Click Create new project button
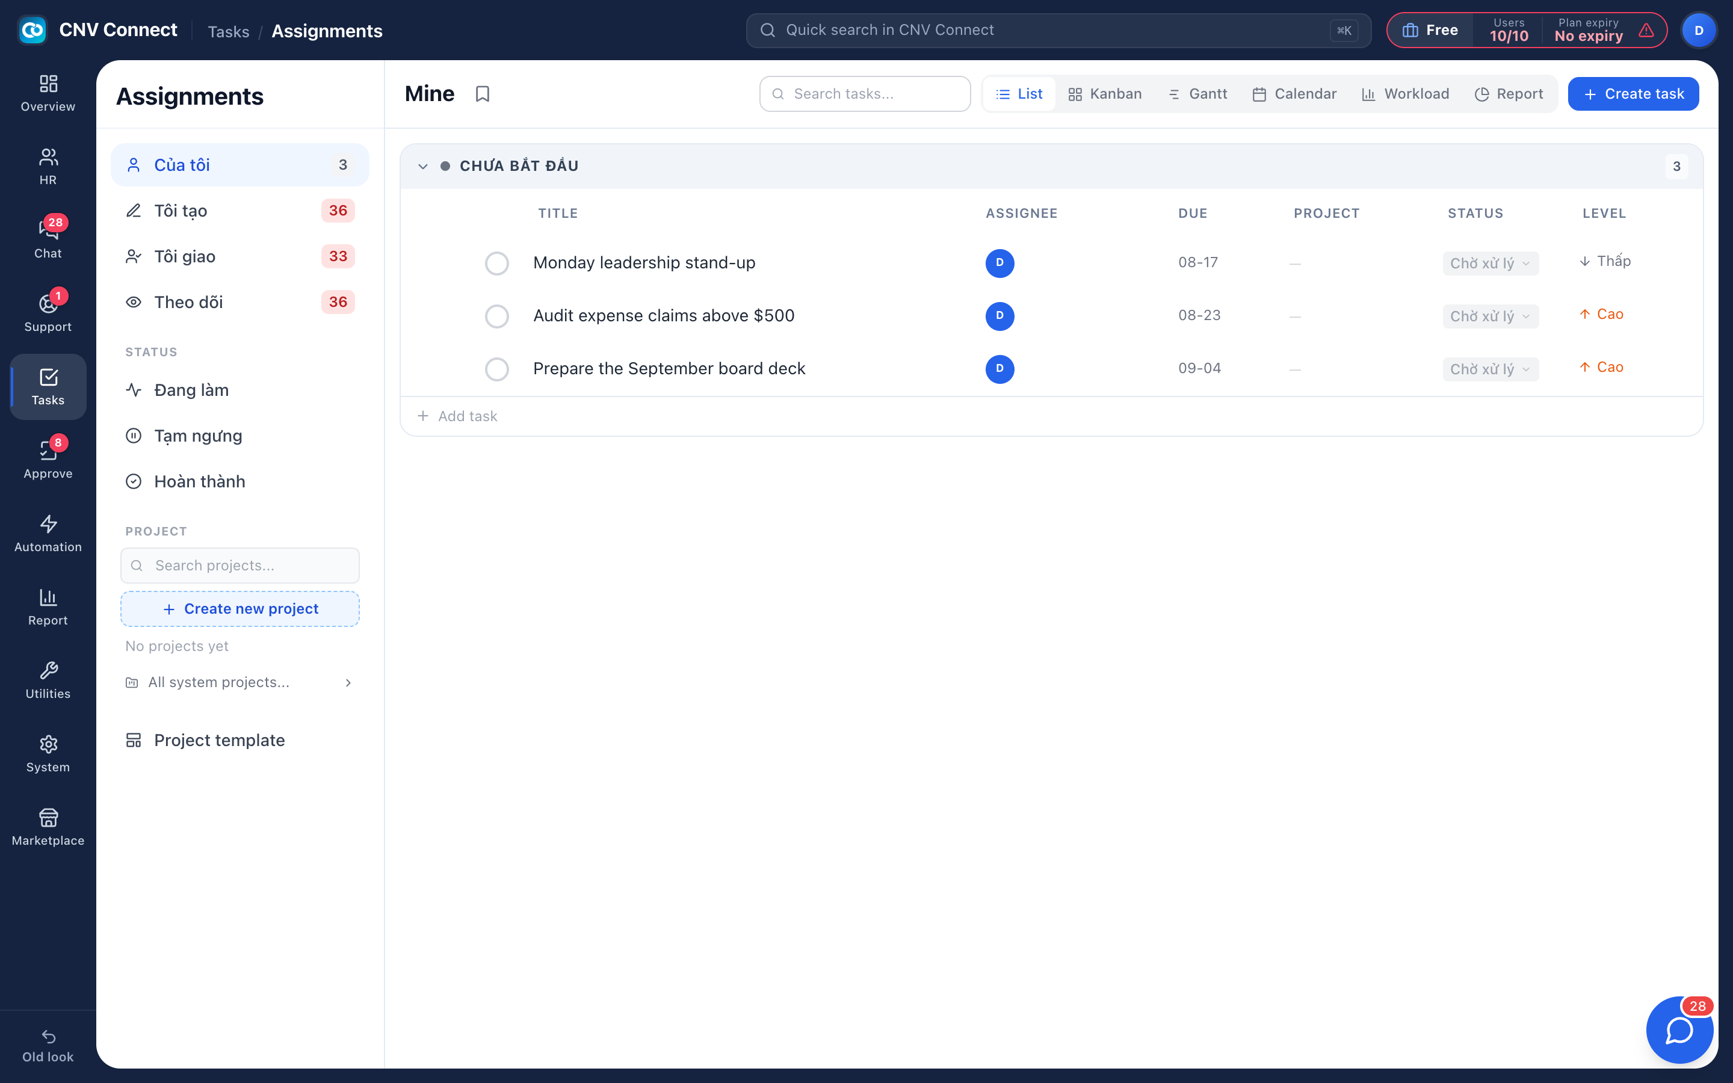This screenshot has height=1083, width=1733. click(240, 609)
